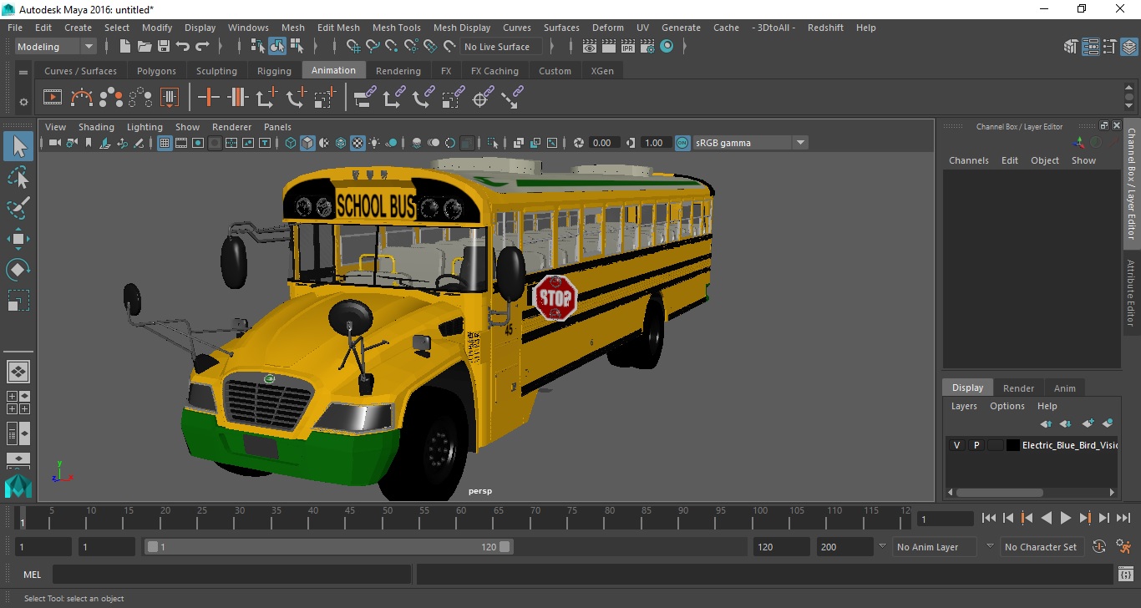Click the MEL script language label
The width and height of the screenshot is (1141, 608).
tap(32, 575)
